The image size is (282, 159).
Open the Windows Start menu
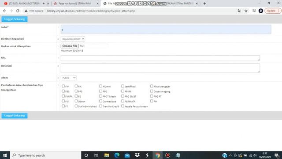(5, 155)
